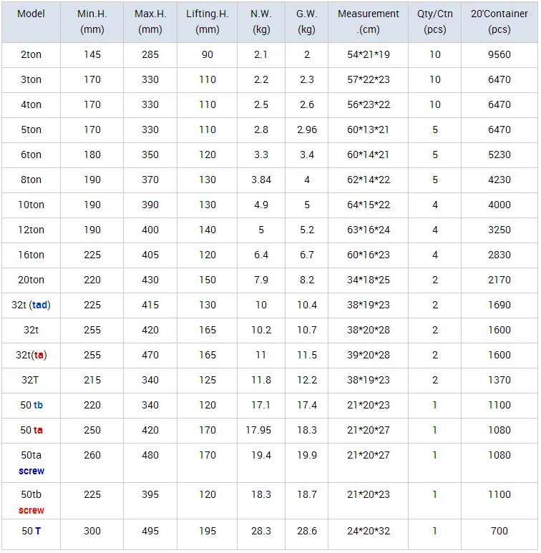Viewport: 541px width, 553px height.
Task: Click the 12ton model cell
Action: point(31,230)
